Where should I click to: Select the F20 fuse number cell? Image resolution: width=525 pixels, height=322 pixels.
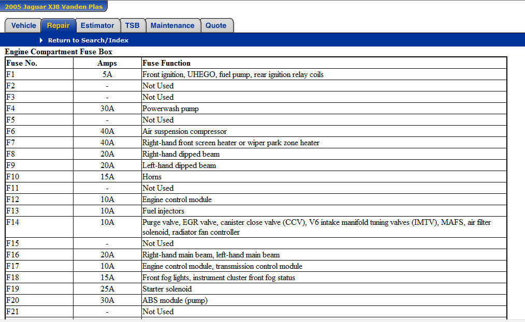(39, 300)
